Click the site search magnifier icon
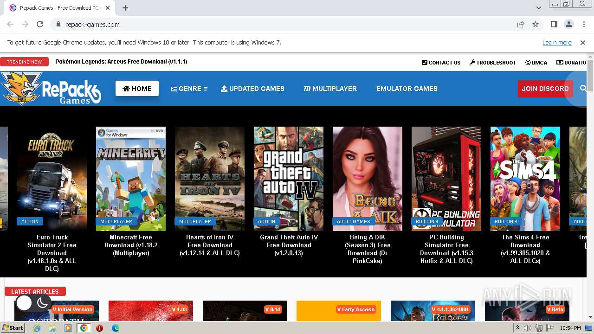594x334 pixels. [x=583, y=89]
